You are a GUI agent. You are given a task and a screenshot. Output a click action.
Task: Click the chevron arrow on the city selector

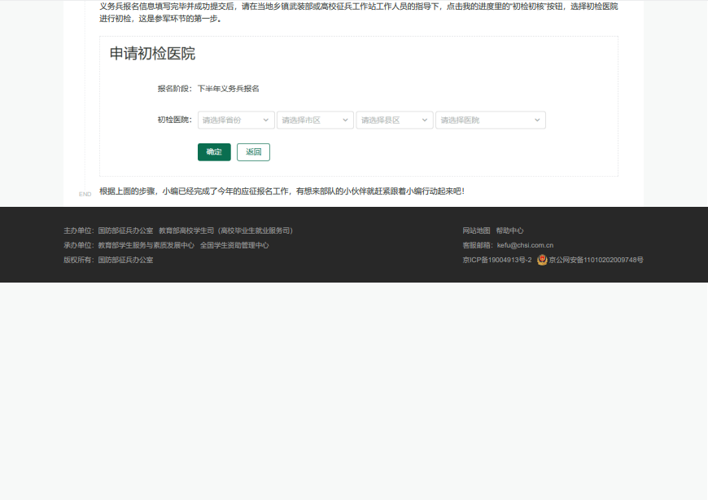click(x=345, y=120)
